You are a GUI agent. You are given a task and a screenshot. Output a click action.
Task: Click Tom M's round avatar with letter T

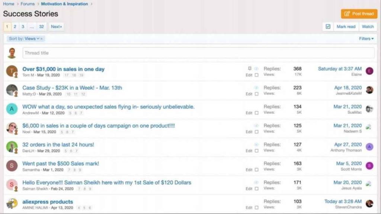click(12, 71)
